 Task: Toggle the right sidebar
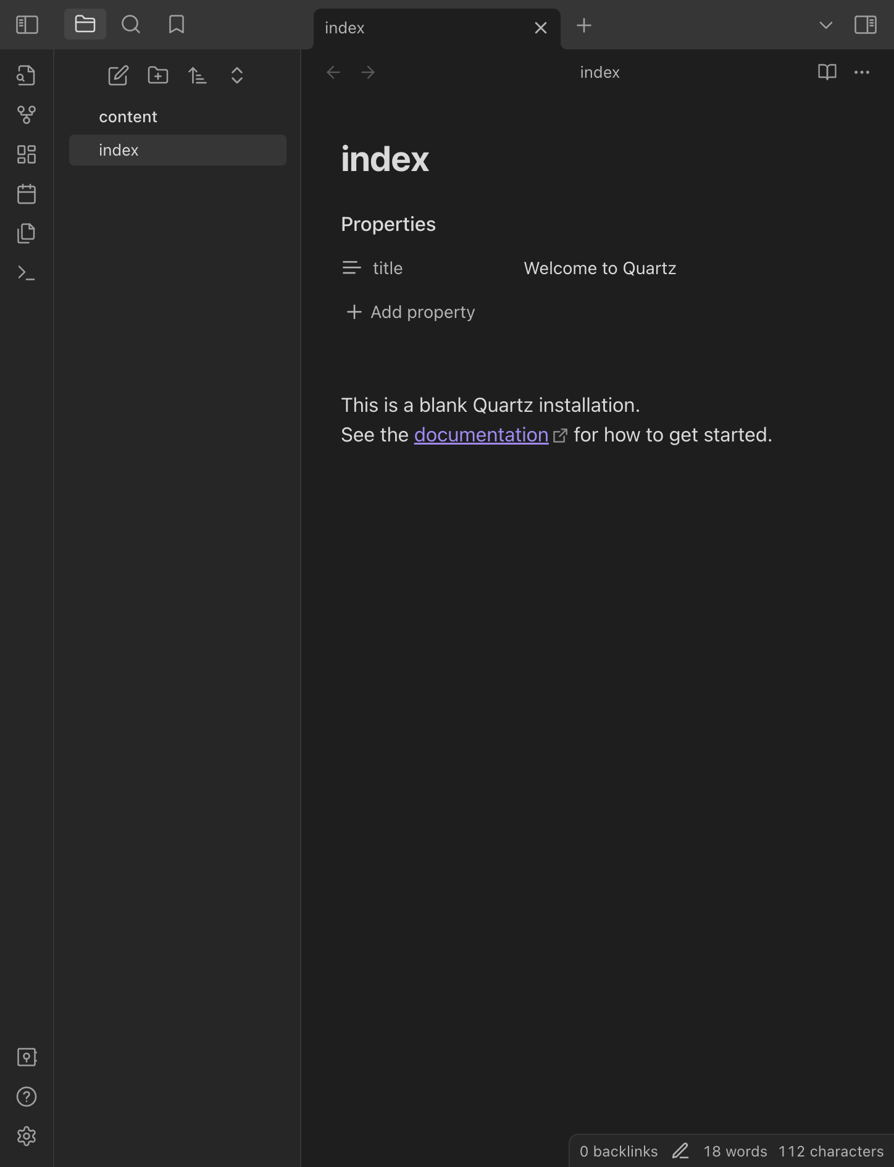[x=865, y=25]
